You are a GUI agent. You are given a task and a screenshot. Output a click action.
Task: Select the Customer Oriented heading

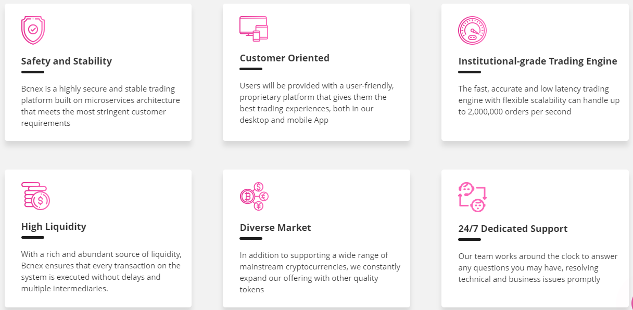(x=285, y=58)
